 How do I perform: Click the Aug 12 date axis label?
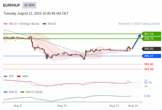114,106
